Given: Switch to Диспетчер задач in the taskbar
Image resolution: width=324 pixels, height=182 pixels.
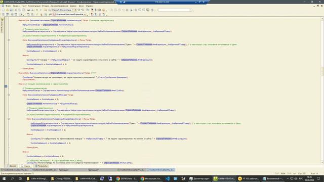Looking at the screenshot, I should pos(199,178).
